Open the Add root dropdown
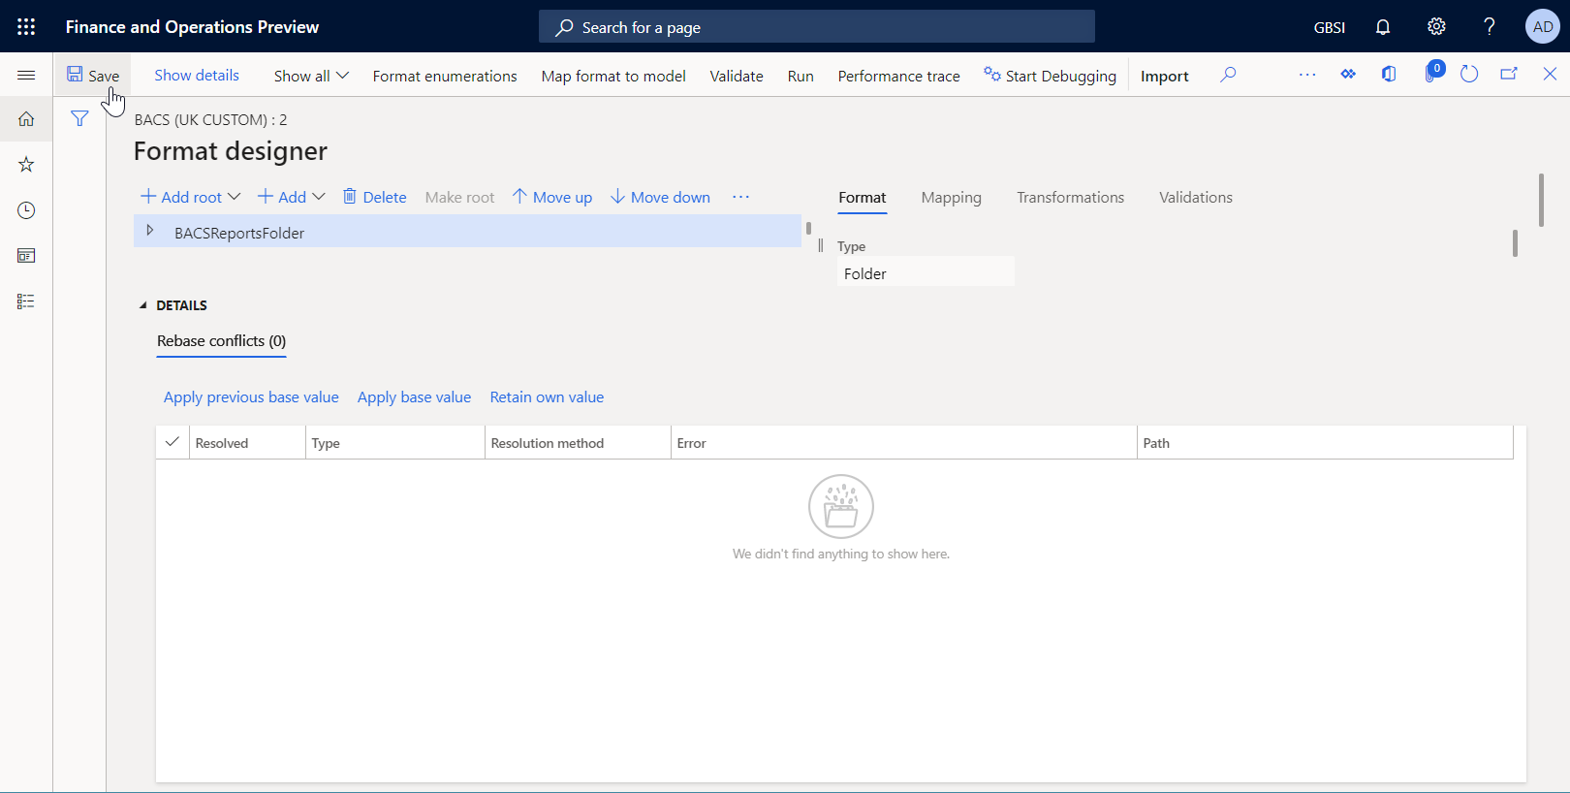This screenshot has height=793, width=1570. 191,197
